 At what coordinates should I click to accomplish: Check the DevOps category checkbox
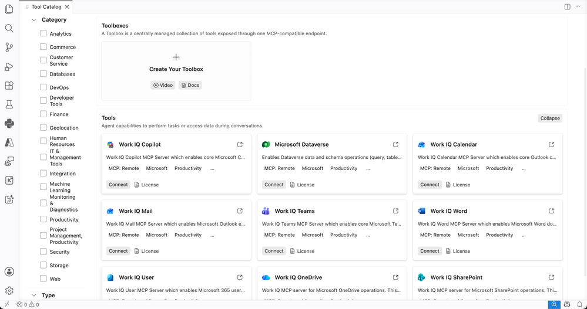pos(43,87)
